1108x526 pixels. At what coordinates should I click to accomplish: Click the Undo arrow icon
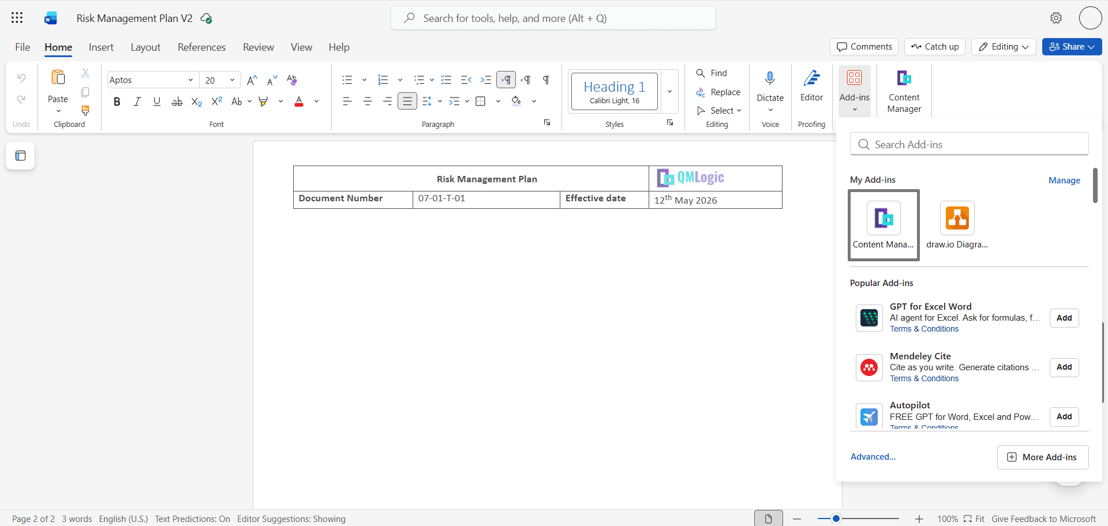click(x=21, y=77)
